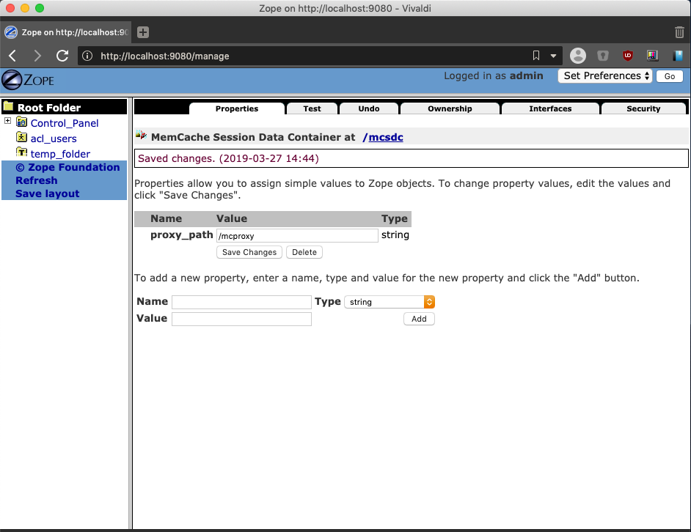Click the closed tabs trash icon
Image resolution: width=691 pixels, height=532 pixels.
(679, 32)
